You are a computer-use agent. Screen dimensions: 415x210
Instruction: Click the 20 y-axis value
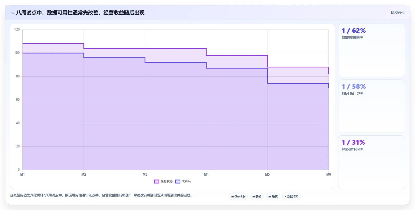click(x=18, y=146)
